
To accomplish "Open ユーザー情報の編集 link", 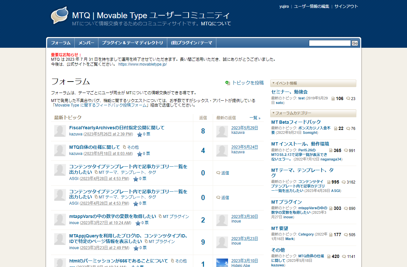I will 312,6.
